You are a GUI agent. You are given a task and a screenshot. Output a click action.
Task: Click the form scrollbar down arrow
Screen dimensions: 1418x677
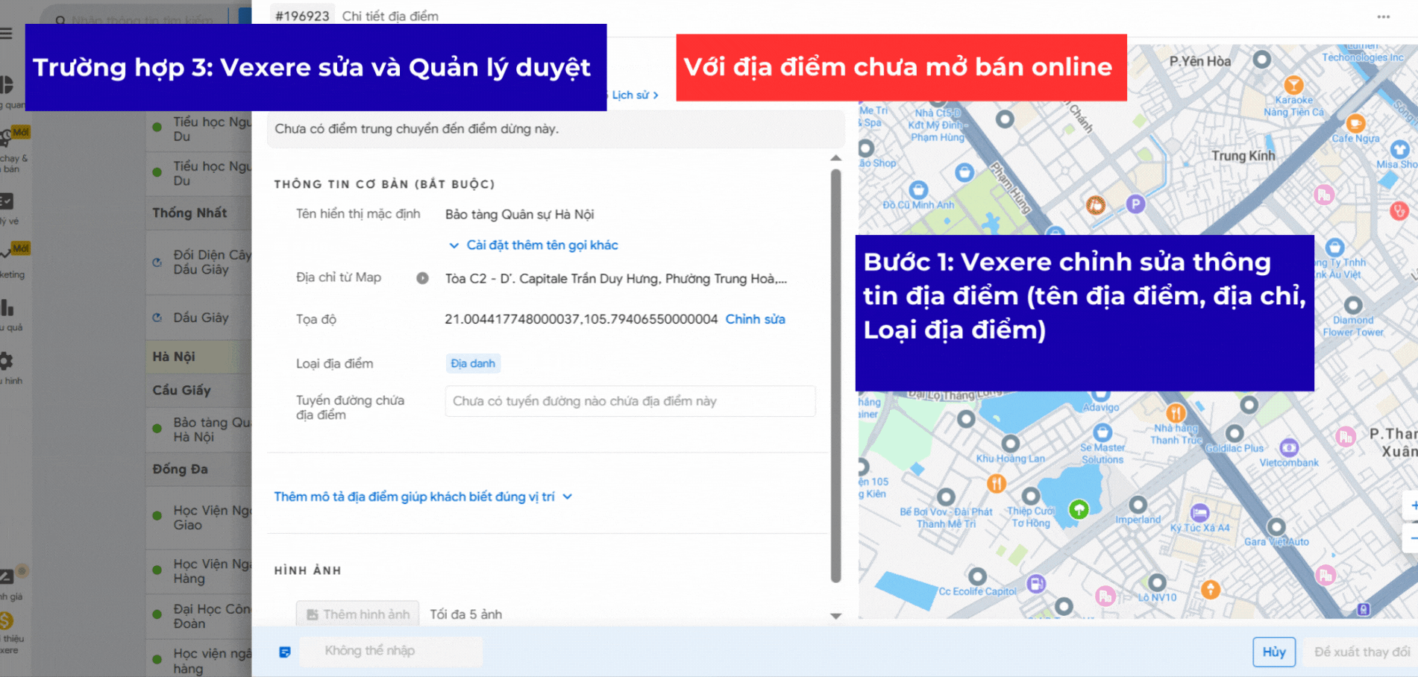pos(835,616)
